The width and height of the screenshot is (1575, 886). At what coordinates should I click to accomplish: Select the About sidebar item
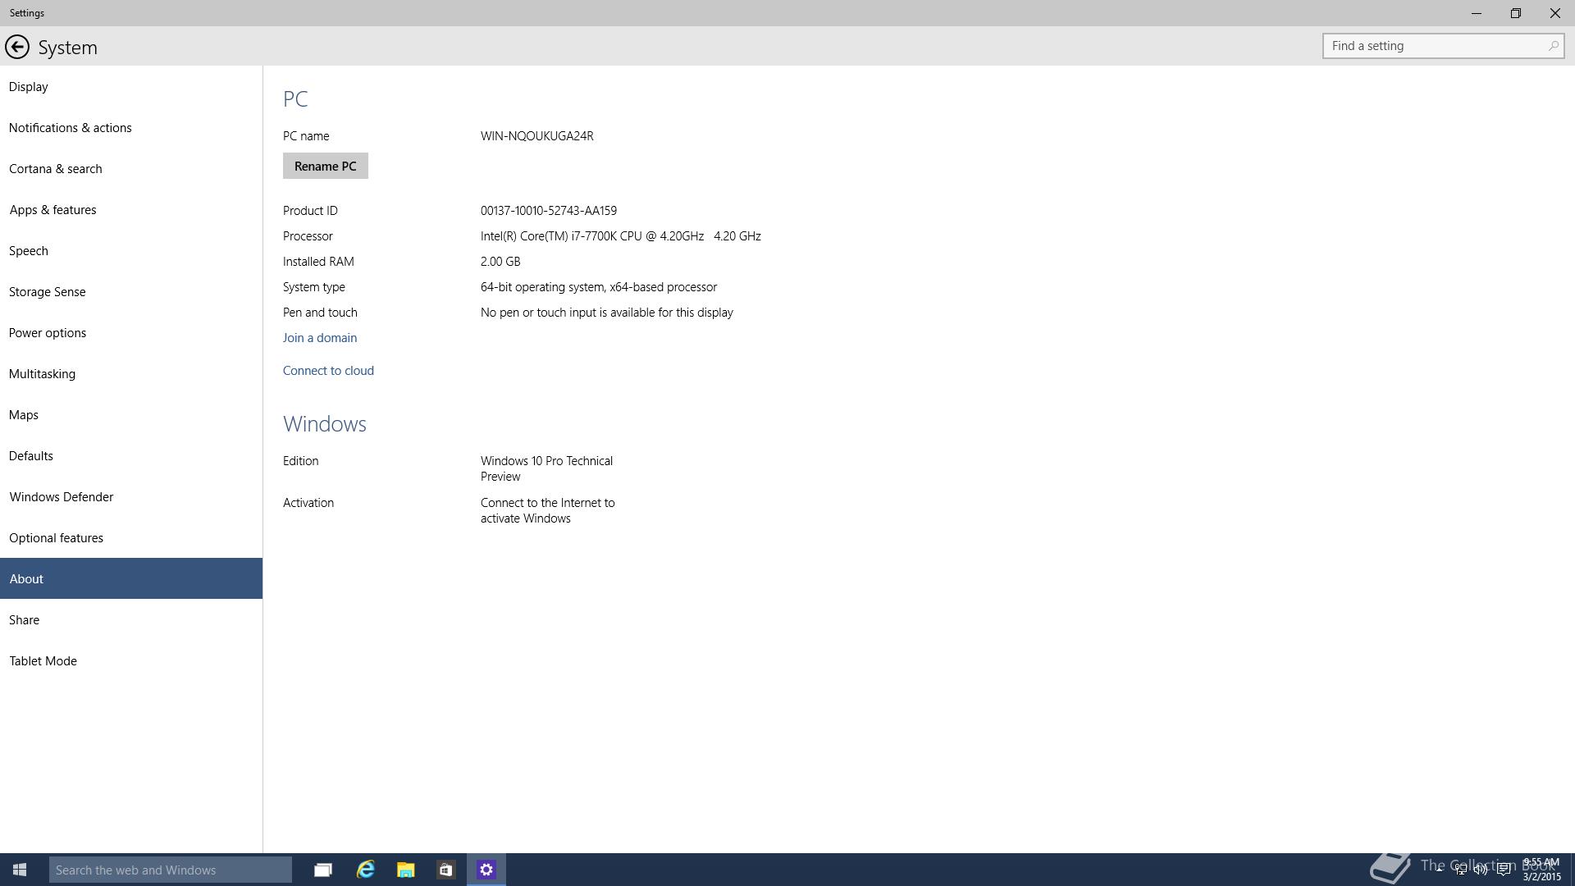(x=131, y=578)
